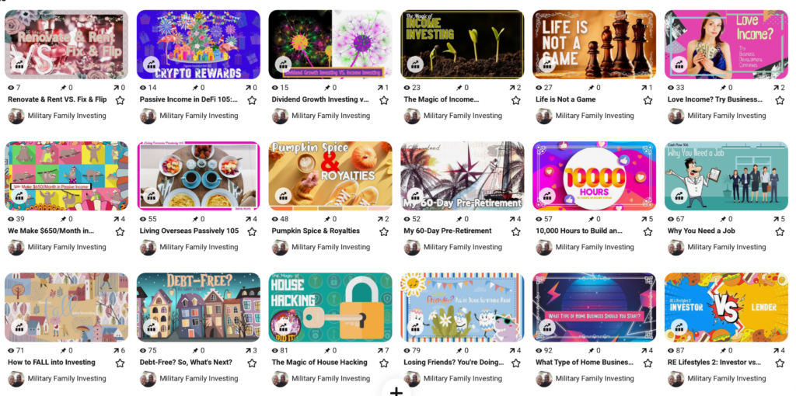The width and height of the screenshot is (796, 396).
Task: Select We Make $650/Month sloth thumbnail
Action: pyautogui.click(x=67, y=176)
